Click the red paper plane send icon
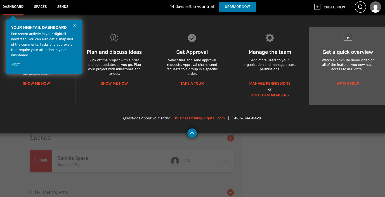Screen dimensions: 385x197 230,193
